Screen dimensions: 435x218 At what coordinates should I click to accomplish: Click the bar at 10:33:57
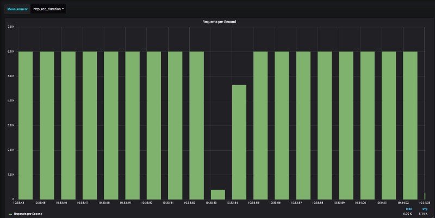click(x=303, y=125)
